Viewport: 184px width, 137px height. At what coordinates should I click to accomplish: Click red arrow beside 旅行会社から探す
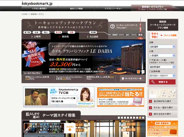(x=150, y=114)
